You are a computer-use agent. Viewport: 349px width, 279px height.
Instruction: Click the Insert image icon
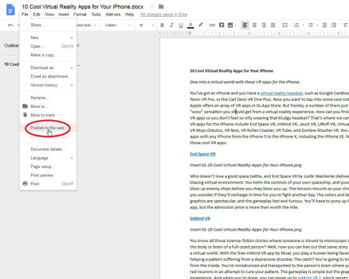pyautogui.click(x=230, y=25)
